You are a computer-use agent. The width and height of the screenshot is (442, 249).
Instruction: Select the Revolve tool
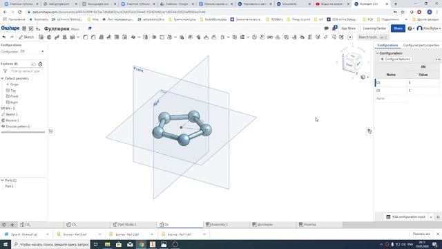coord(49,37)
